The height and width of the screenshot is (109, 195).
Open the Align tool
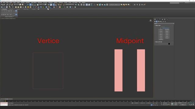79,5
